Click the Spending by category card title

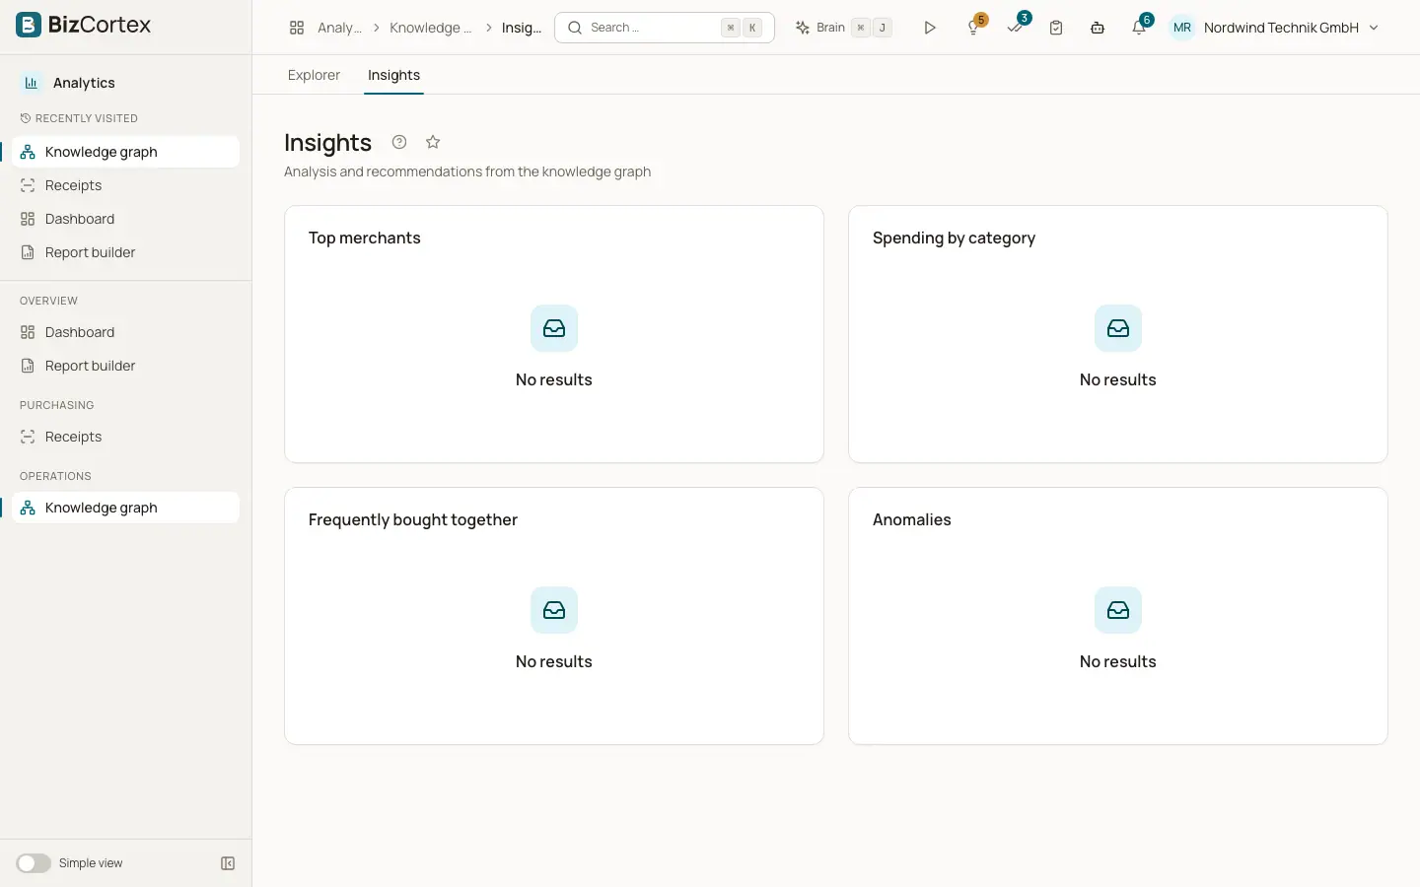tap(954, 238)
